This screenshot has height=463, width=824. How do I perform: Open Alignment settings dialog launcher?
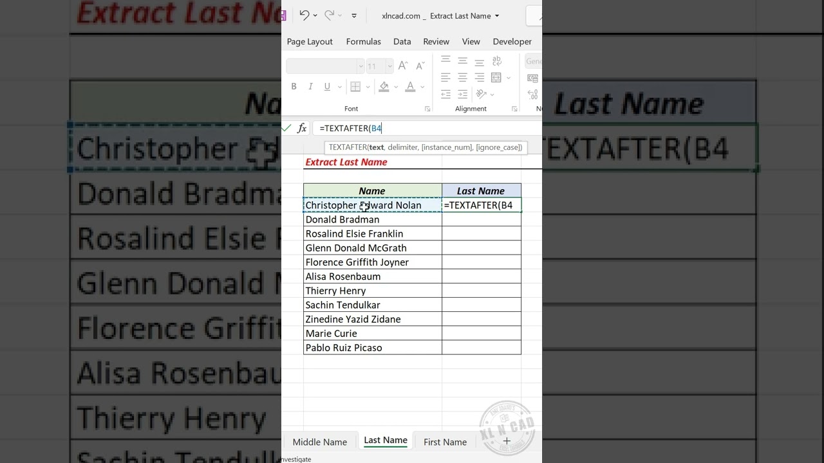point(514,109)
